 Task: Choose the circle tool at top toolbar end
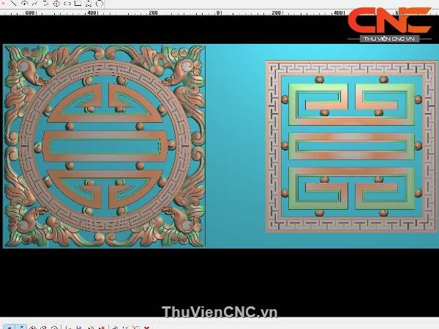100,4
